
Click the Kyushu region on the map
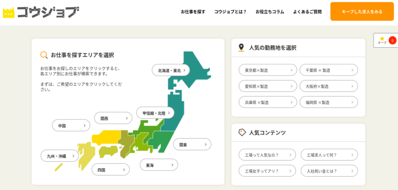coord(86,156)
